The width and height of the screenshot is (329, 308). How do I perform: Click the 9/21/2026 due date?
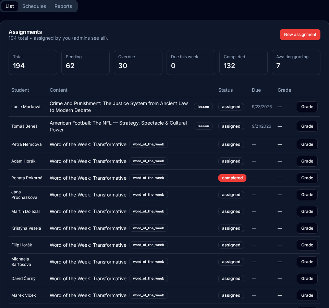point(261,126)
